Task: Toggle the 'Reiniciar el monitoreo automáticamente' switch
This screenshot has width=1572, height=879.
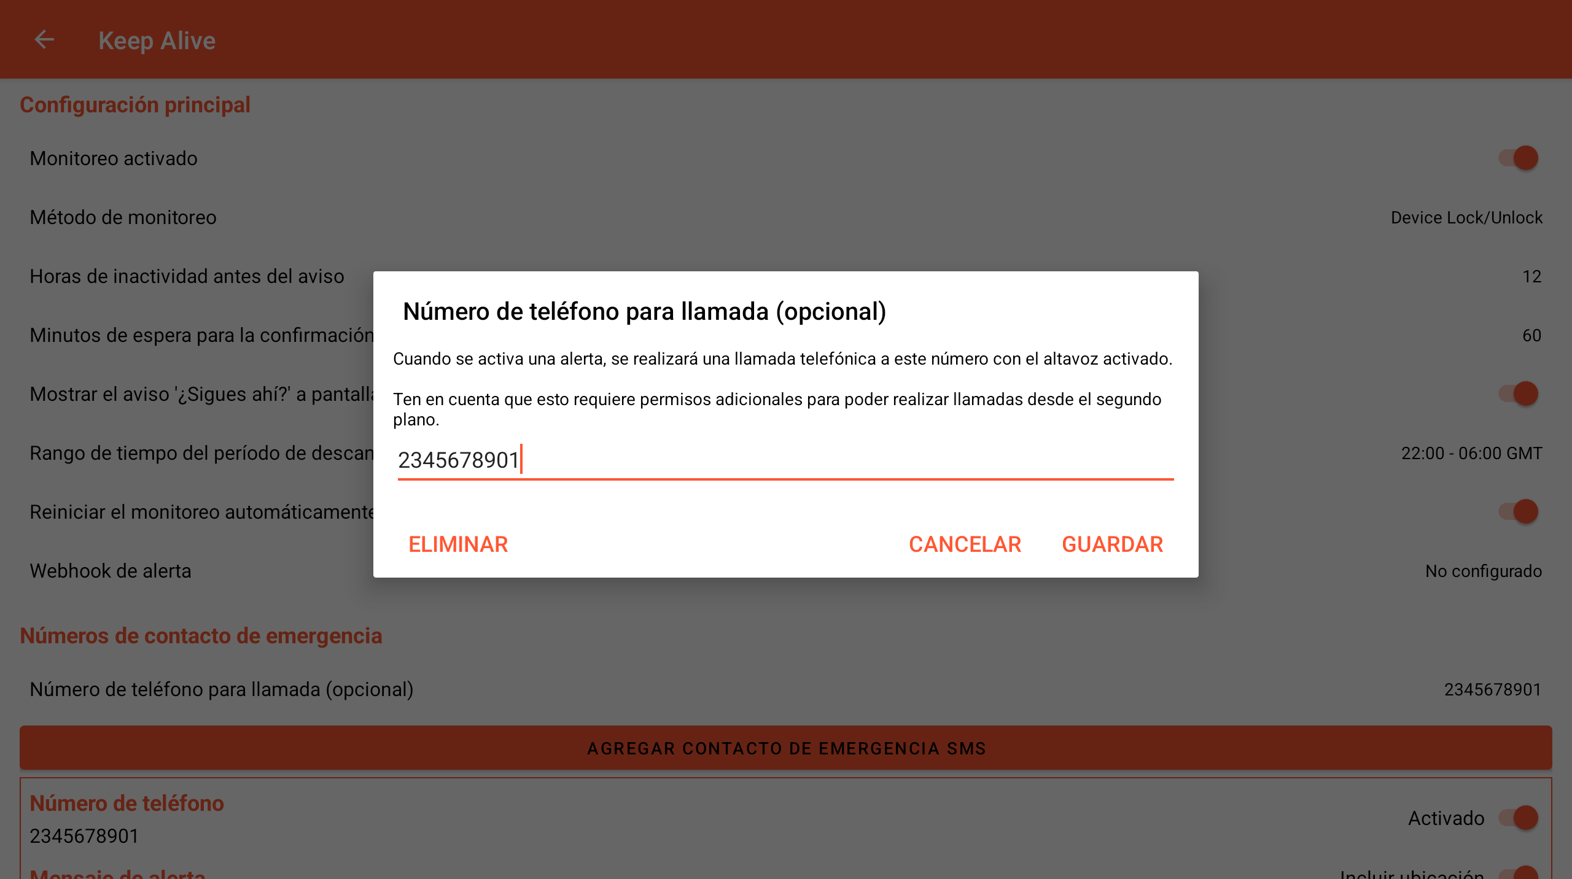Action: click(x=1518, y=512)
